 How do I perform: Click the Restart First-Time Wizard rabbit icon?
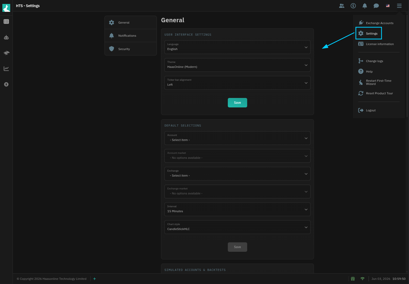[x=361, y=82]
